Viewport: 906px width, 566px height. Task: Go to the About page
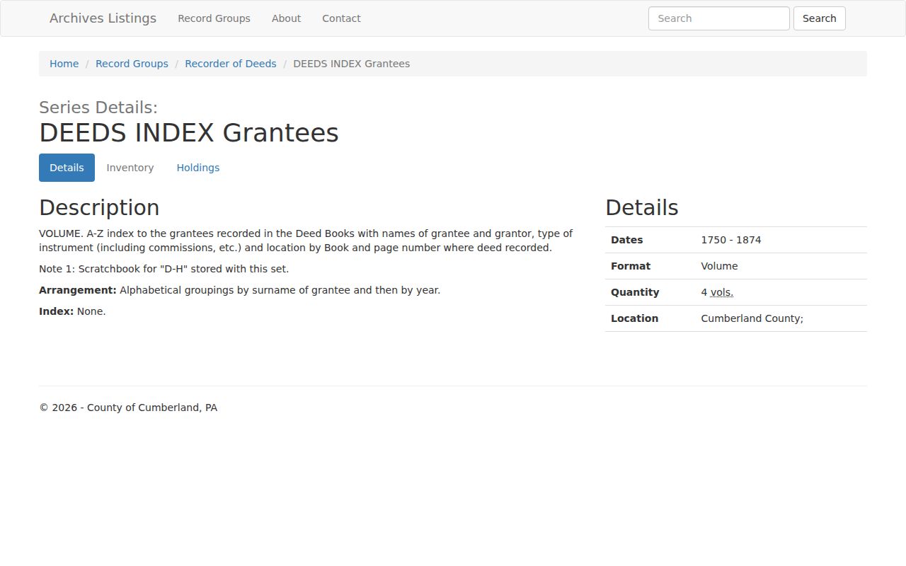(x=286, y=18)
